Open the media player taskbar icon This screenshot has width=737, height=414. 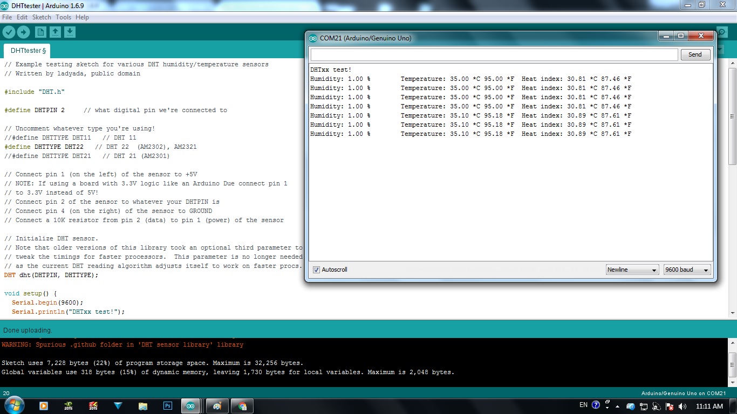tap(44, 406)
